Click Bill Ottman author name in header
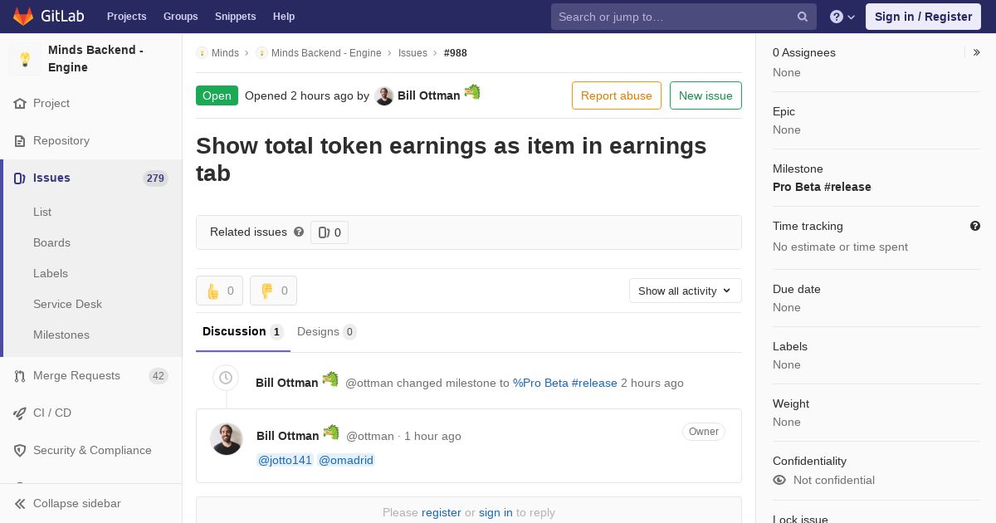Screen dimensions: 996x523 point(428,95)
